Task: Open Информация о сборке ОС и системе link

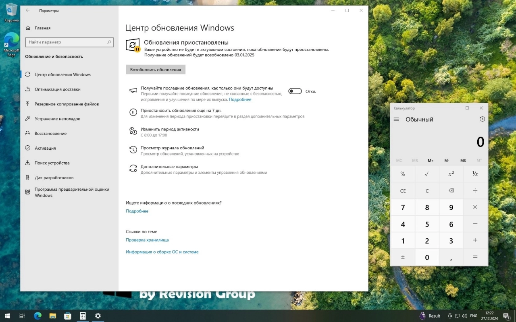Action: point(162,252)
